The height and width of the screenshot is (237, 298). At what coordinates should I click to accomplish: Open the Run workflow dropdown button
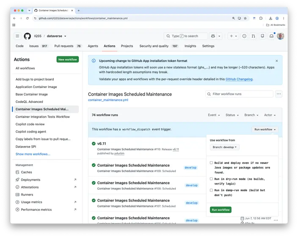265,129
